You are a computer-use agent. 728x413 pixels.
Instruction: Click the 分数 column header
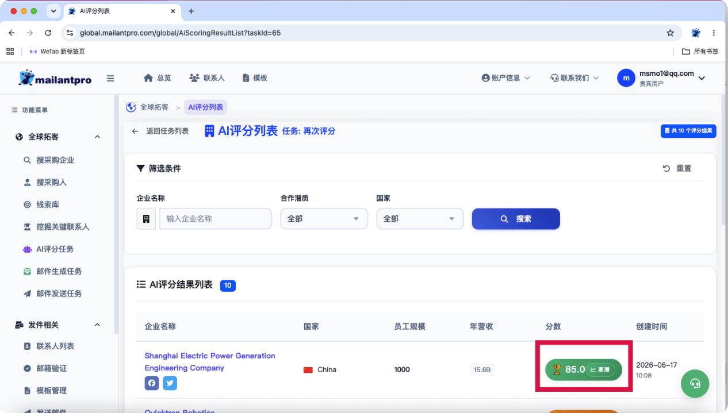pyautogui.click(x=553, y=327)
